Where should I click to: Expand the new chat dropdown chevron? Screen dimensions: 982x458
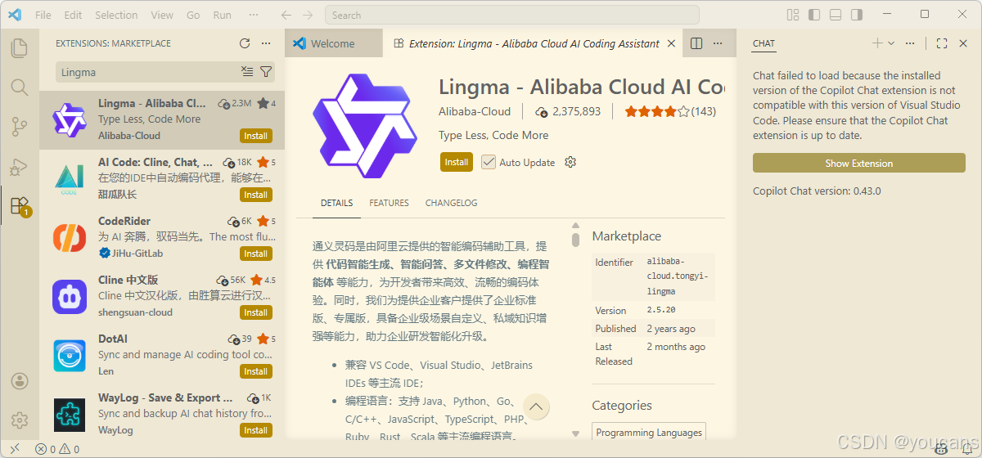point(891,43)
